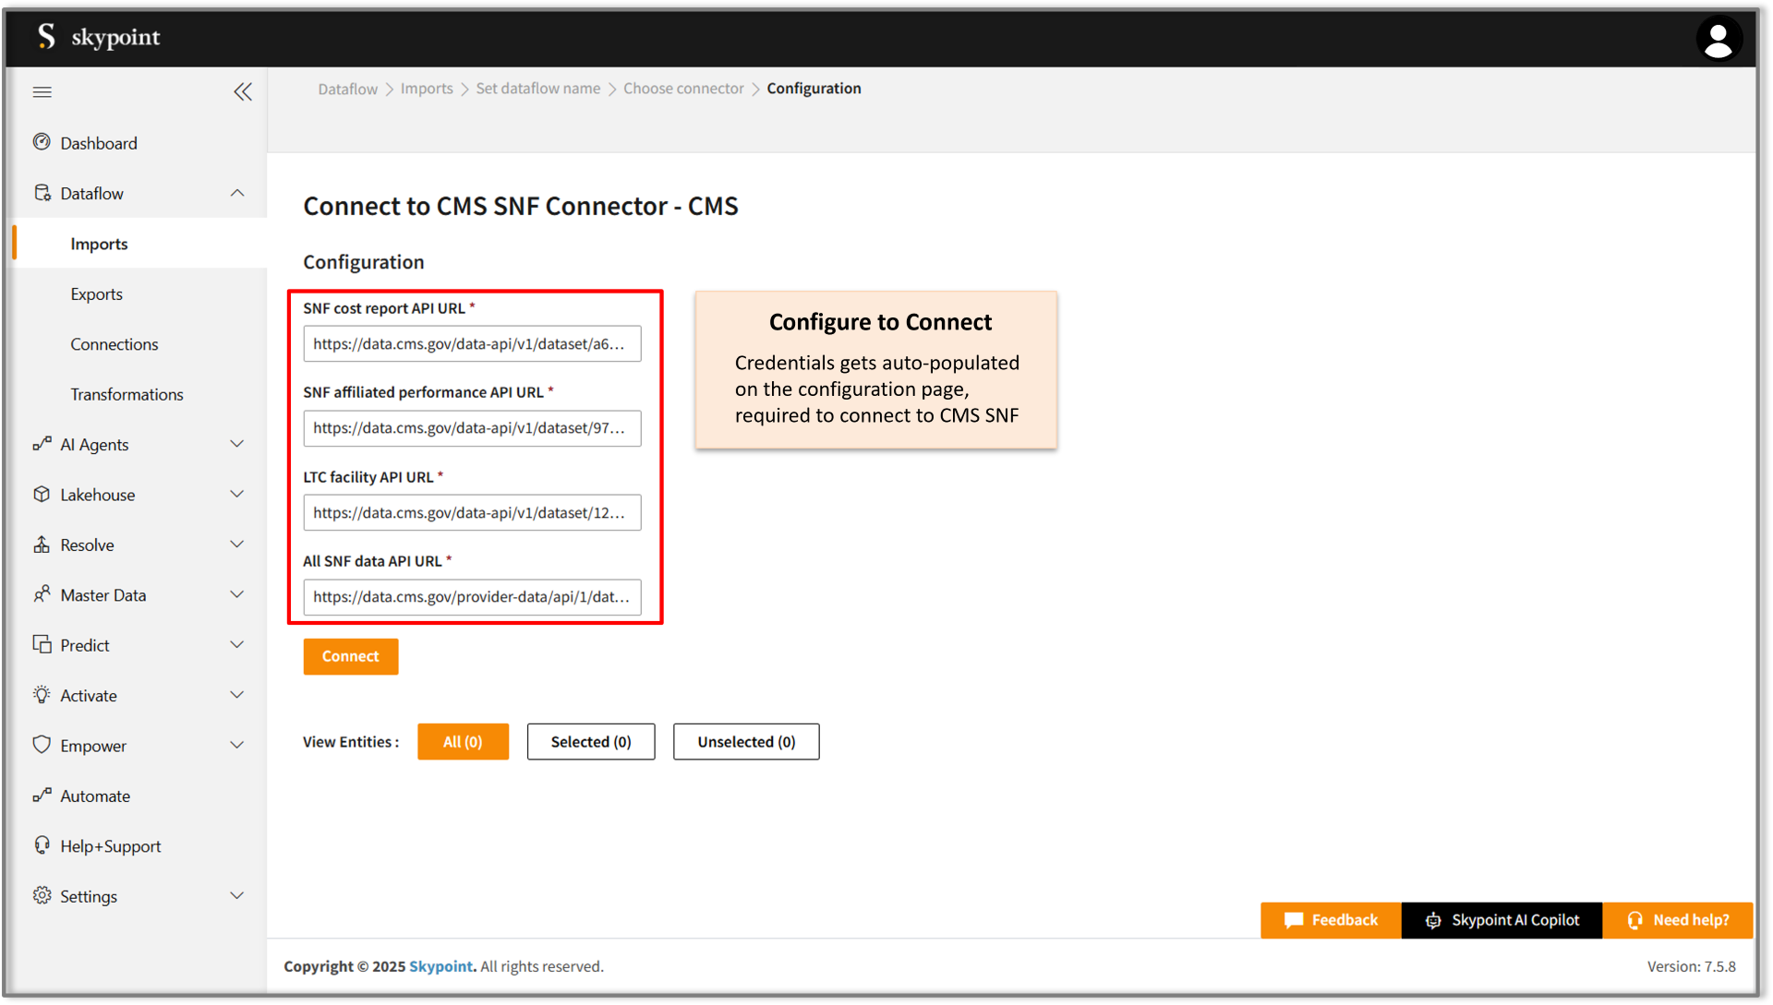1773x1005 pixels.
Task: Open the Lakehouse section
Action: 96,495
